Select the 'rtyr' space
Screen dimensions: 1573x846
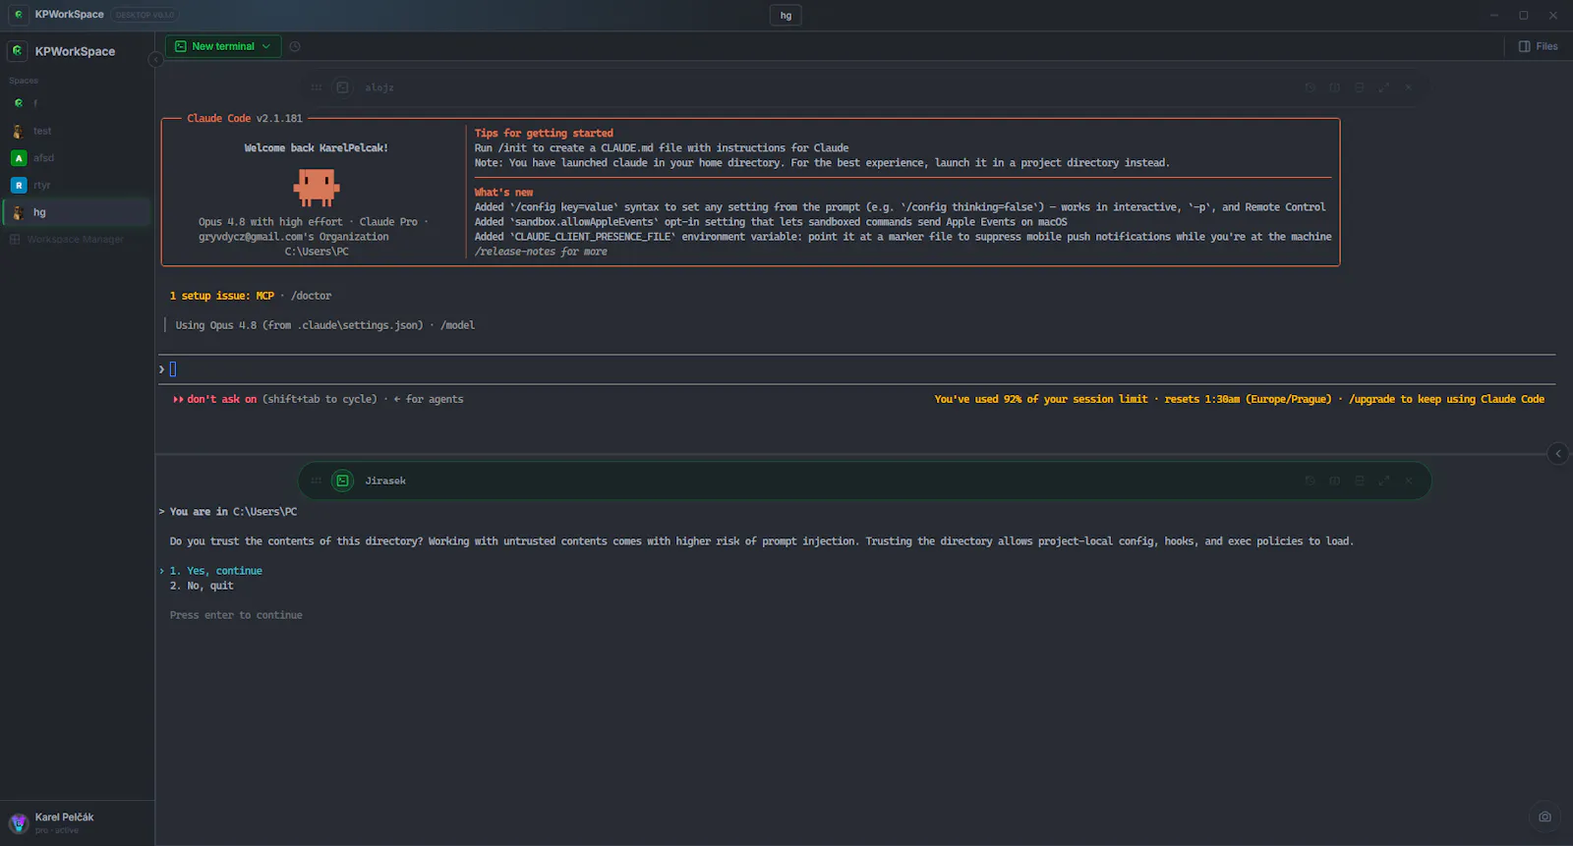[76, 185]
